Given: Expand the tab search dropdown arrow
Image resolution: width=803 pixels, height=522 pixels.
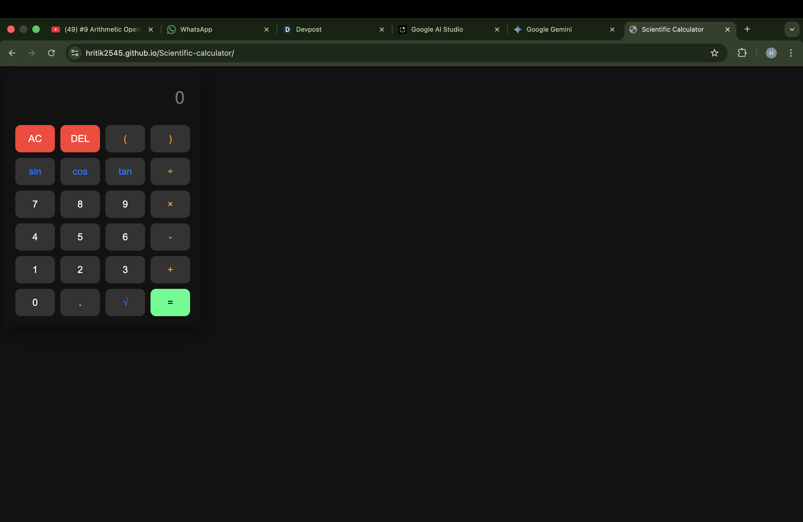Looking at the screenshot, I should (x=792, y=29).
